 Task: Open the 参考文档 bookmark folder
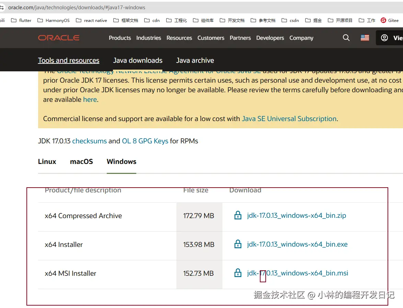click(263, 20)
